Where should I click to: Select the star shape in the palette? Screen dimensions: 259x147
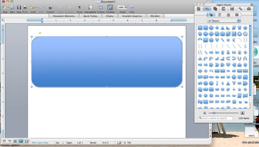[x=239, y=89]
